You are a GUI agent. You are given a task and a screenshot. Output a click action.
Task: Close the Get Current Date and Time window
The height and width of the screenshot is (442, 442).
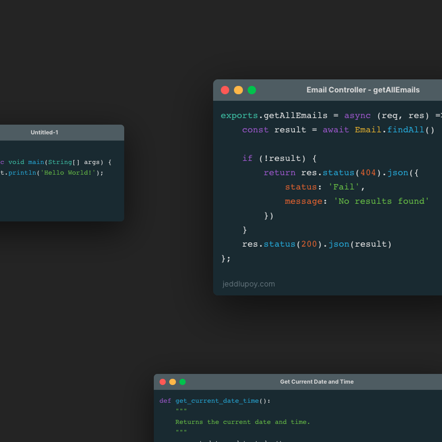(163, 382)
